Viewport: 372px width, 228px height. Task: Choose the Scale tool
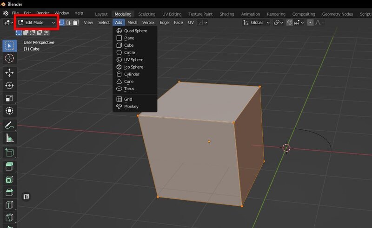tap(9, 98)
